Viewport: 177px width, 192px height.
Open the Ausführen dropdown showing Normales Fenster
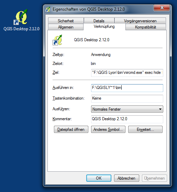pyautogui.click(x=127, y=109)
